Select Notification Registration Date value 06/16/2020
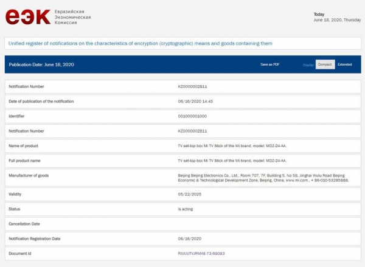 (x=189, y=239)
